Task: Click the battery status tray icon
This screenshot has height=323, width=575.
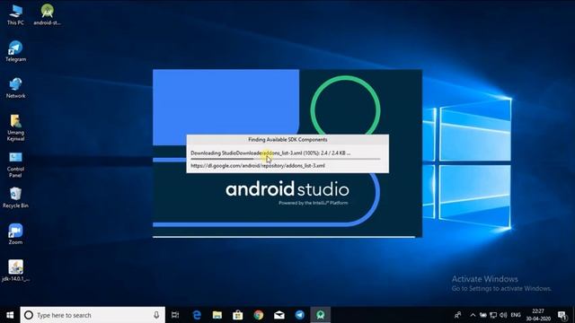Action: 483,315
